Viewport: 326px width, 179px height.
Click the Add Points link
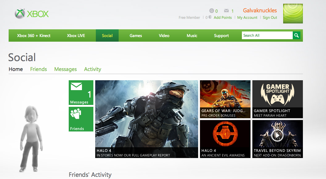click(x=223, y=18)
